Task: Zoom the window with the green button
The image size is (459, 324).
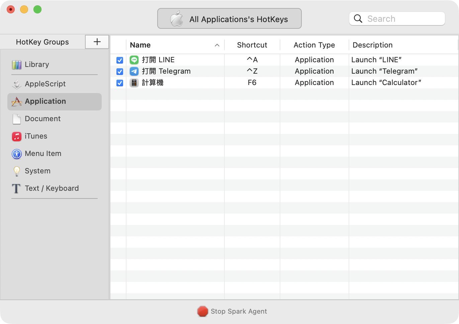Action: point(37,9)
